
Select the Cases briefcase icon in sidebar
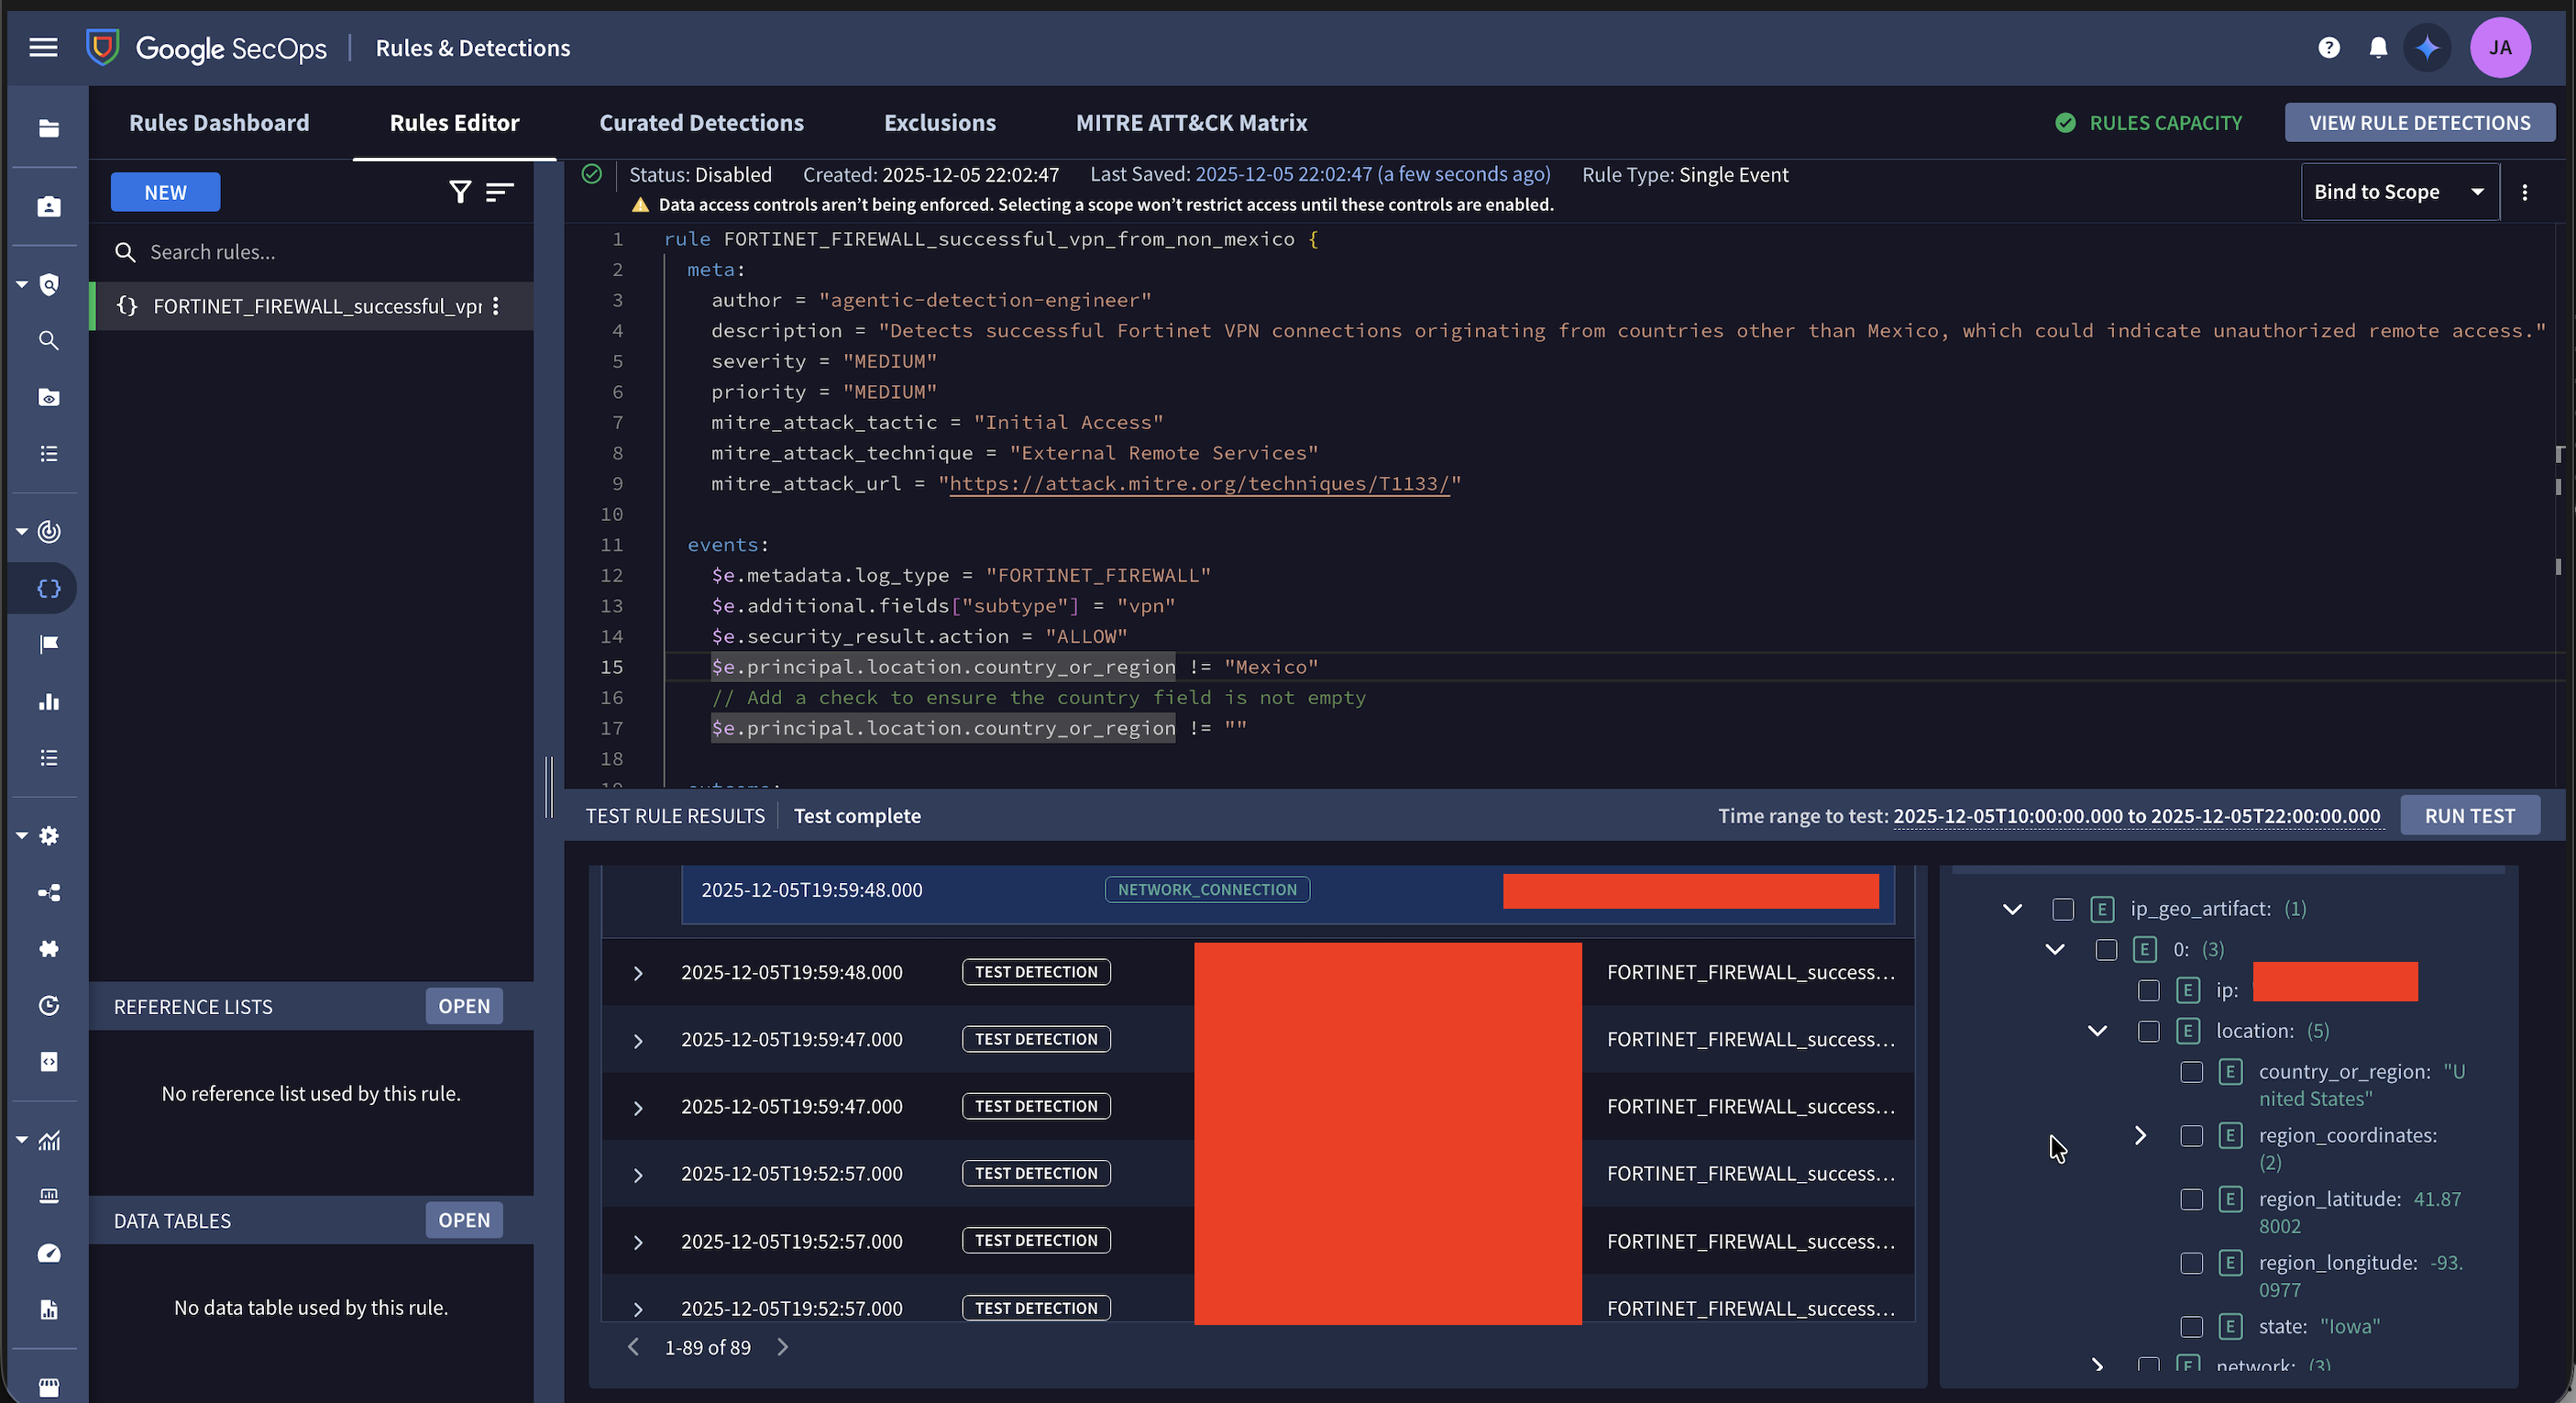coord(47,206)
